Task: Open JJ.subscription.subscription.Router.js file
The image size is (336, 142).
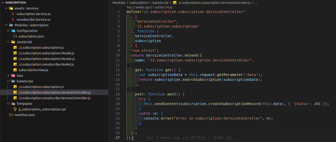Action: pos(47,59)
